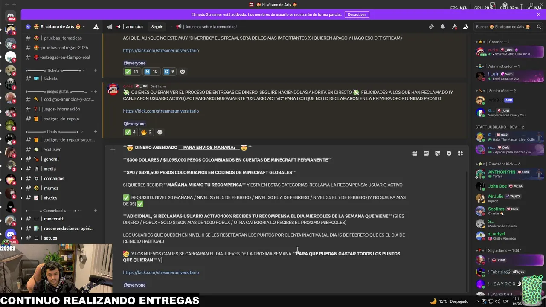Open the codigos-de-regalo channel
The image size is (546, 307).
click(61, 119)
